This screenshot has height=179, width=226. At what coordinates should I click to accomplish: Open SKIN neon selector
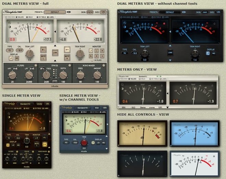click(x=205, y=12)
